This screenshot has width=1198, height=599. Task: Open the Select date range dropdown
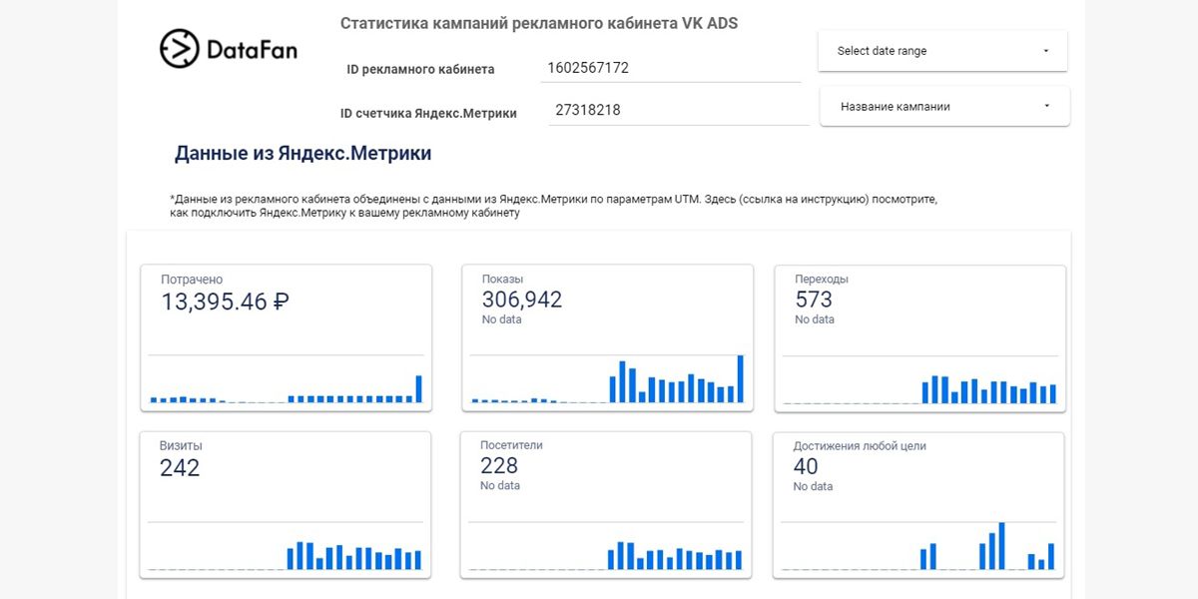click(x=942, y=51)
